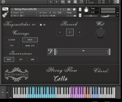Click the exclamation panic button
This screenshot has height=102, width=122.
110,2
